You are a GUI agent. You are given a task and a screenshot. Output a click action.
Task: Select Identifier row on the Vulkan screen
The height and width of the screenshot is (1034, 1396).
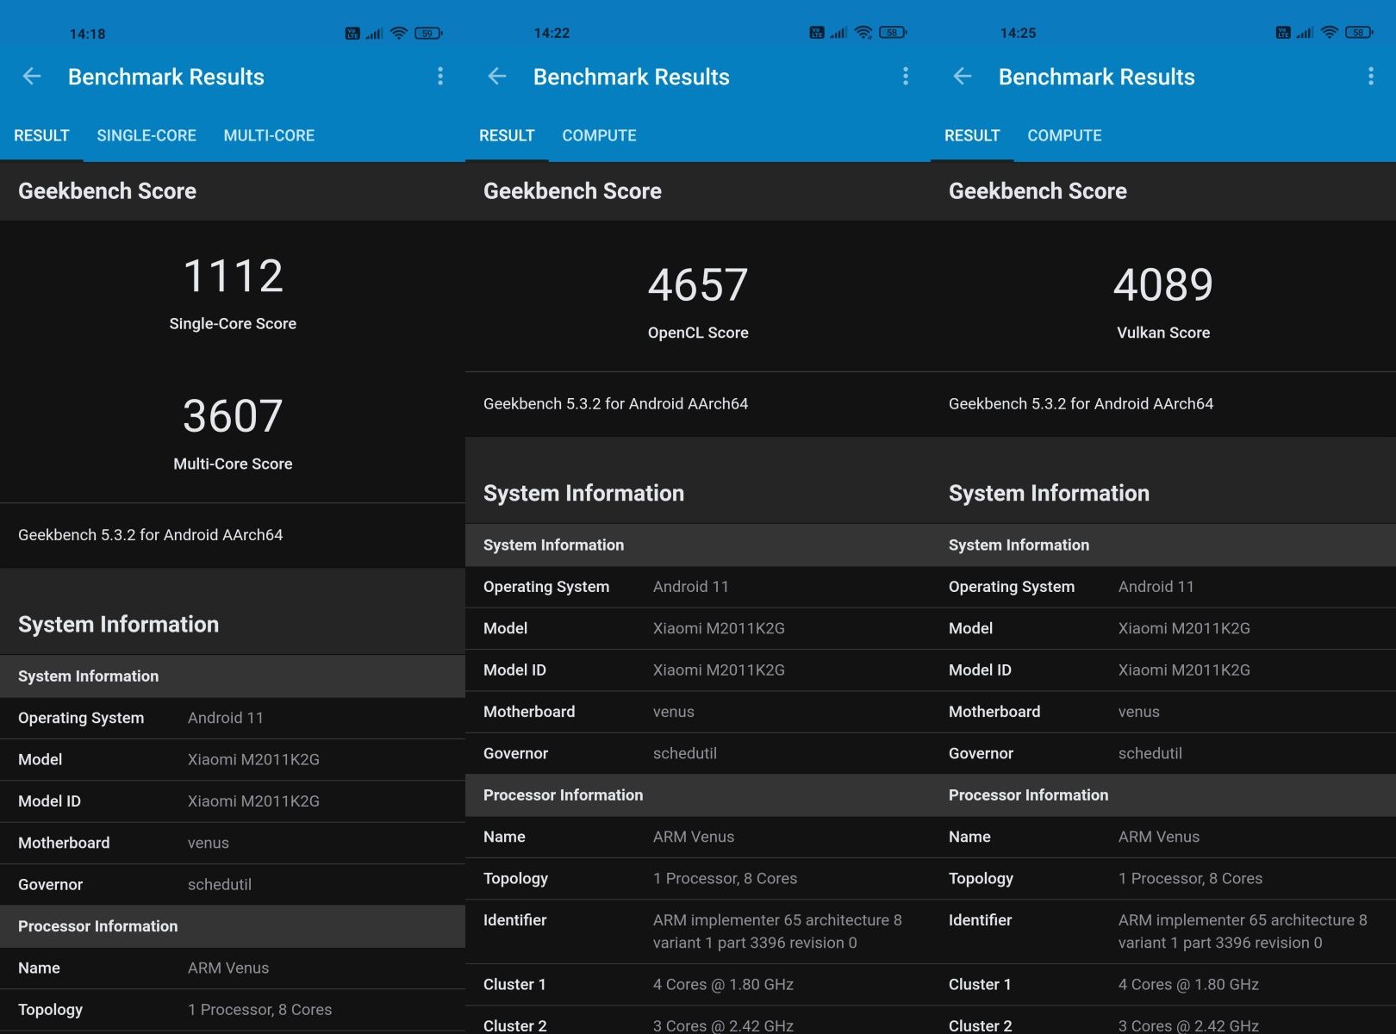1163,931
